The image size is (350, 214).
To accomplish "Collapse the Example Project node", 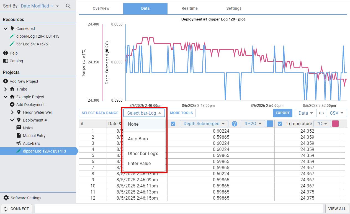I will (x=6, y=97).
